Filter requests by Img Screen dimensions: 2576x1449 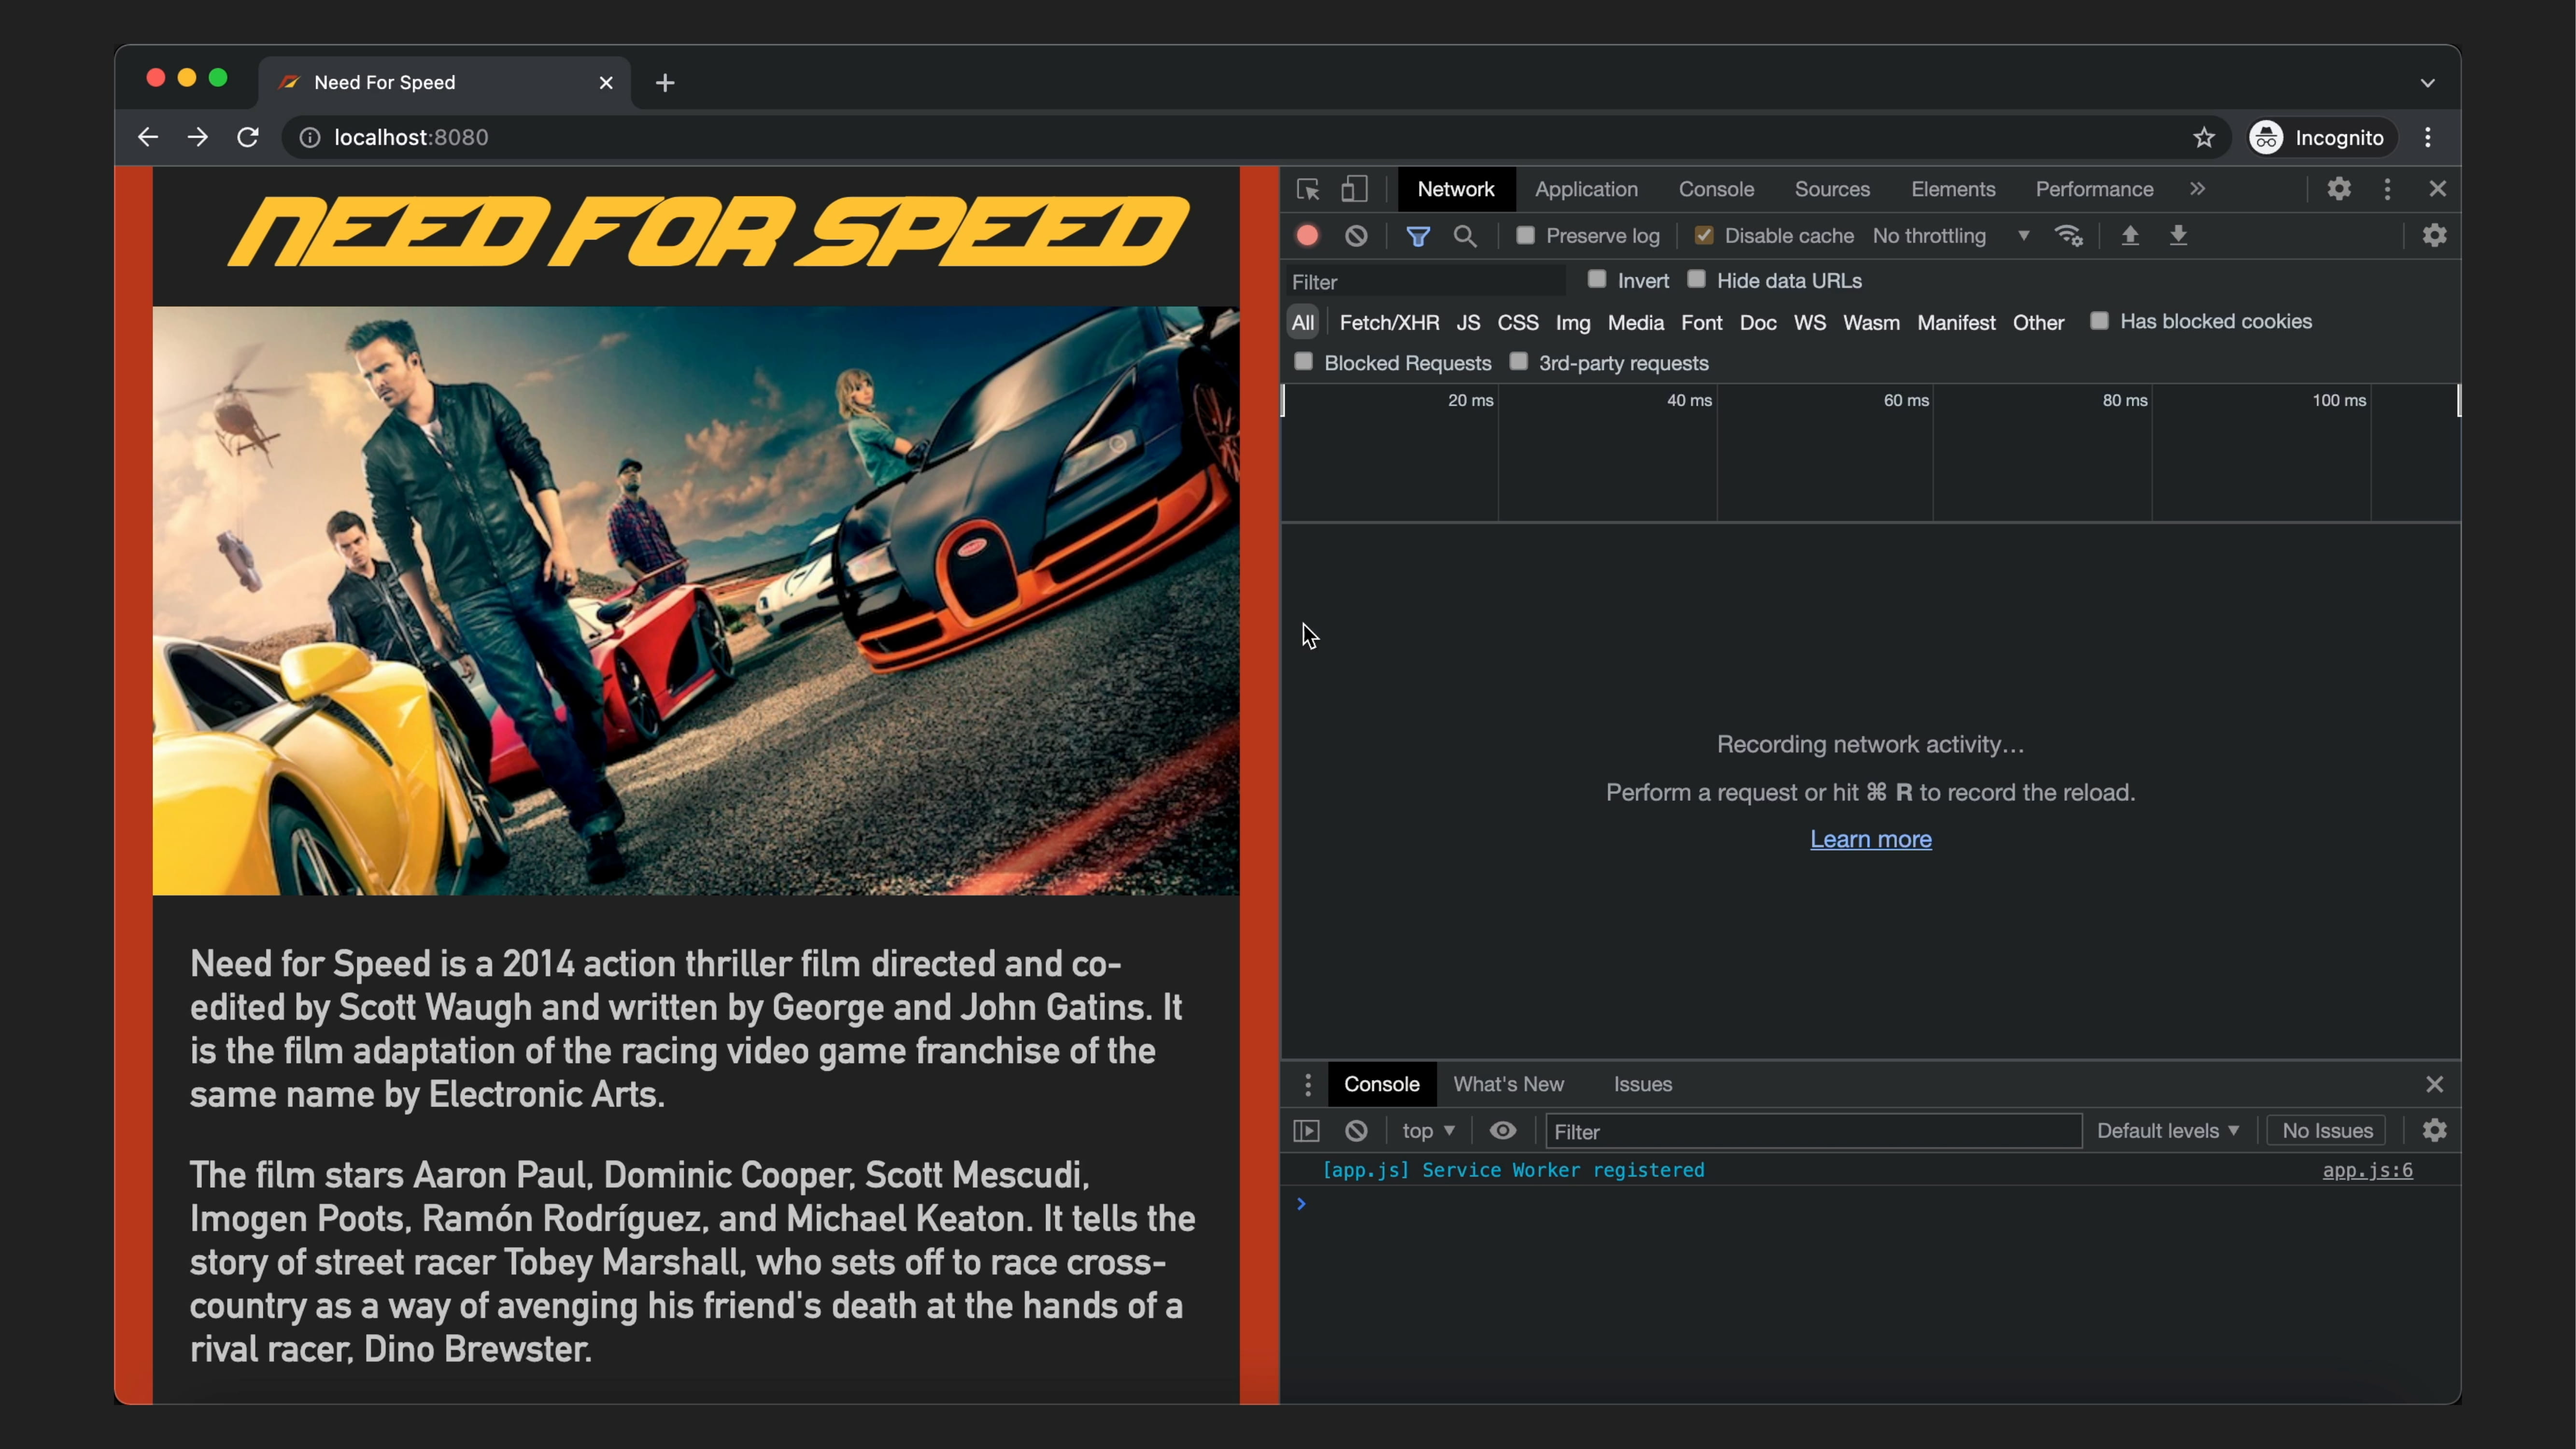pyautogui.click(x=1572, y=322)
